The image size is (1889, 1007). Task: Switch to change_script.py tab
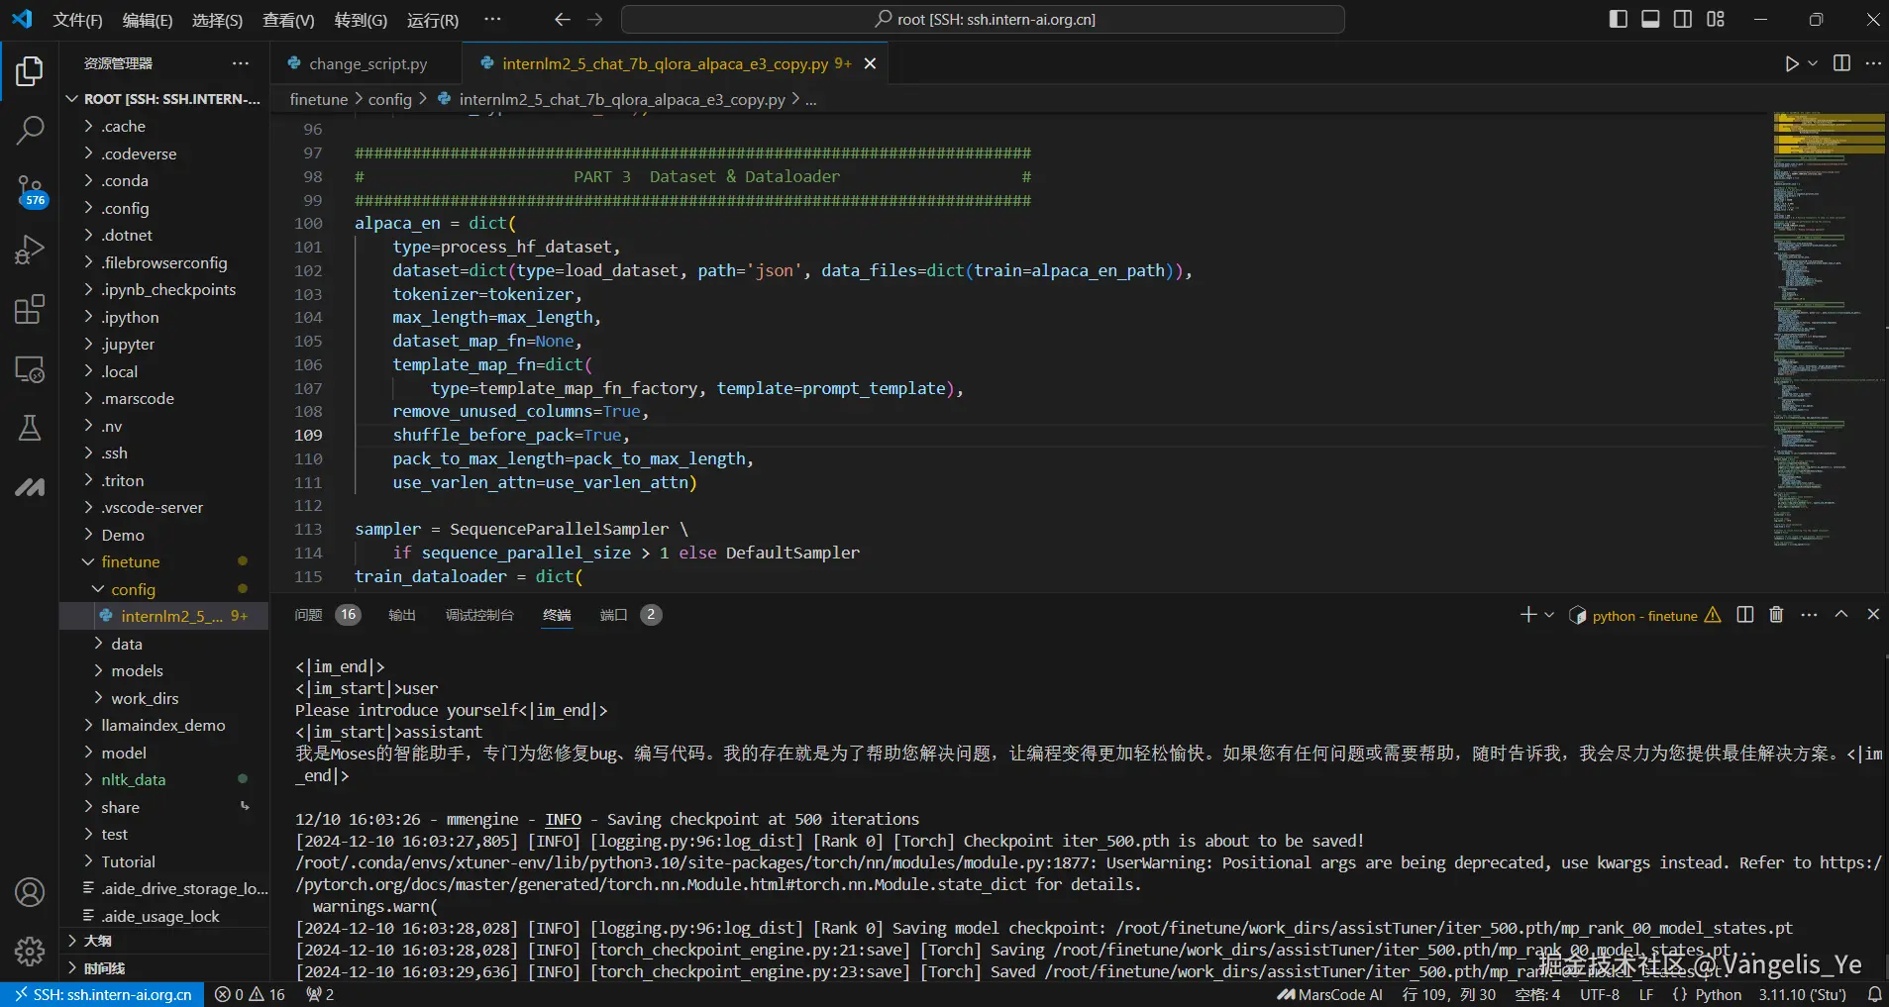(x=367, y=64)
